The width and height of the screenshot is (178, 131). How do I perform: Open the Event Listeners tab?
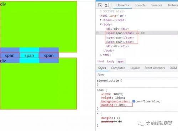click(155, 68)
